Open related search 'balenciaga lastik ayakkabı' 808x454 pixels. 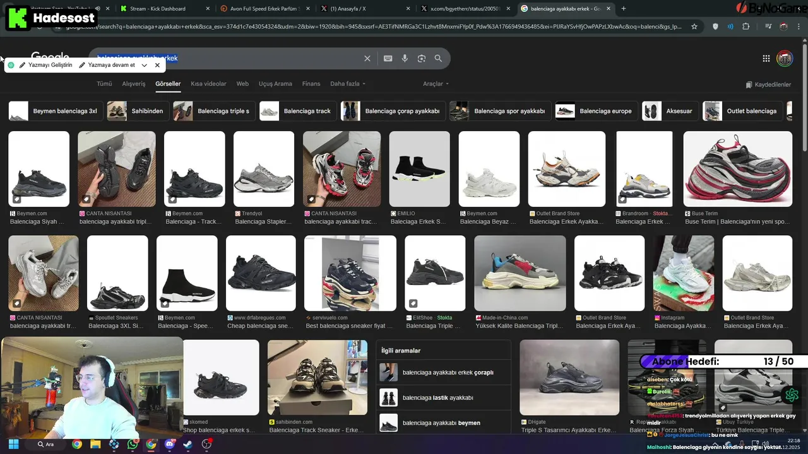coord(444,397)
